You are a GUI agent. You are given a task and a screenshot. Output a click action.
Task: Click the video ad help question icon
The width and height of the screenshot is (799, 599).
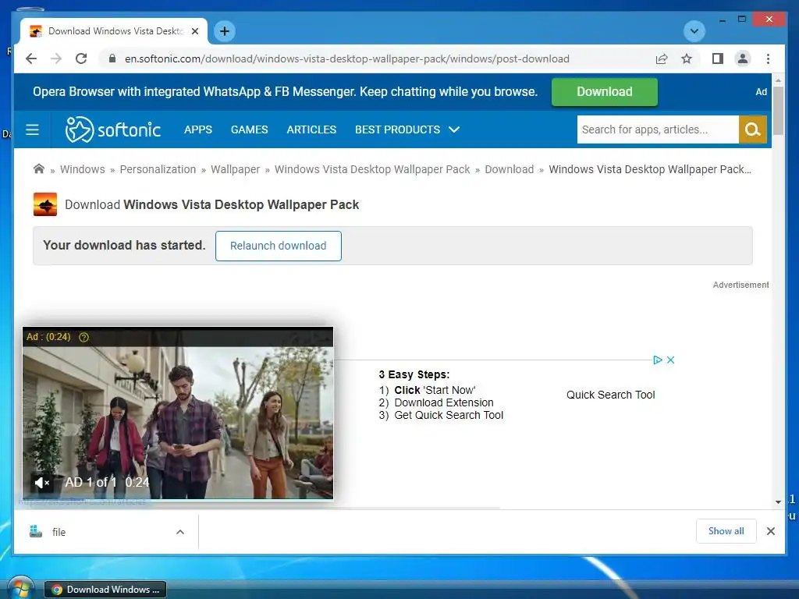click(84, 337)
